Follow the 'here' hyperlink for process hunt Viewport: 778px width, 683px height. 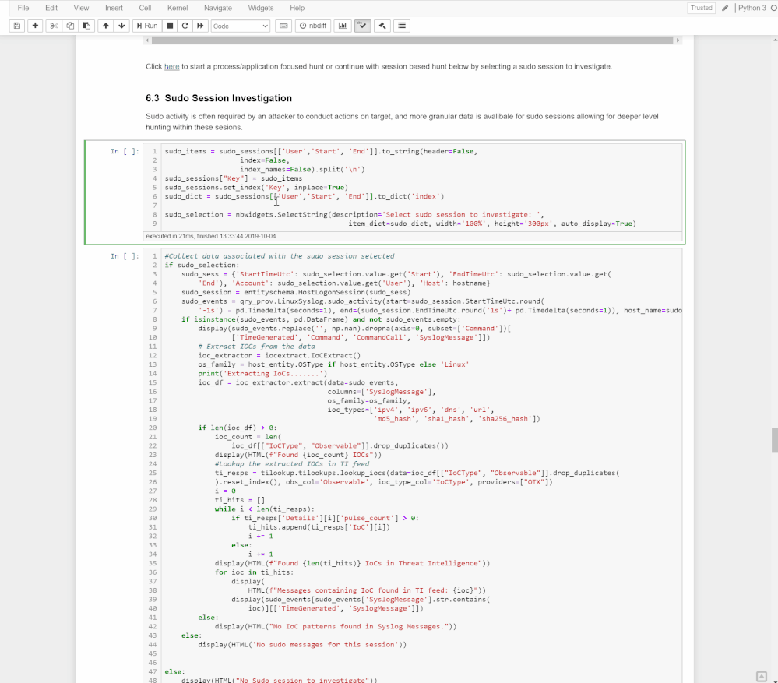tap(171, 66)
